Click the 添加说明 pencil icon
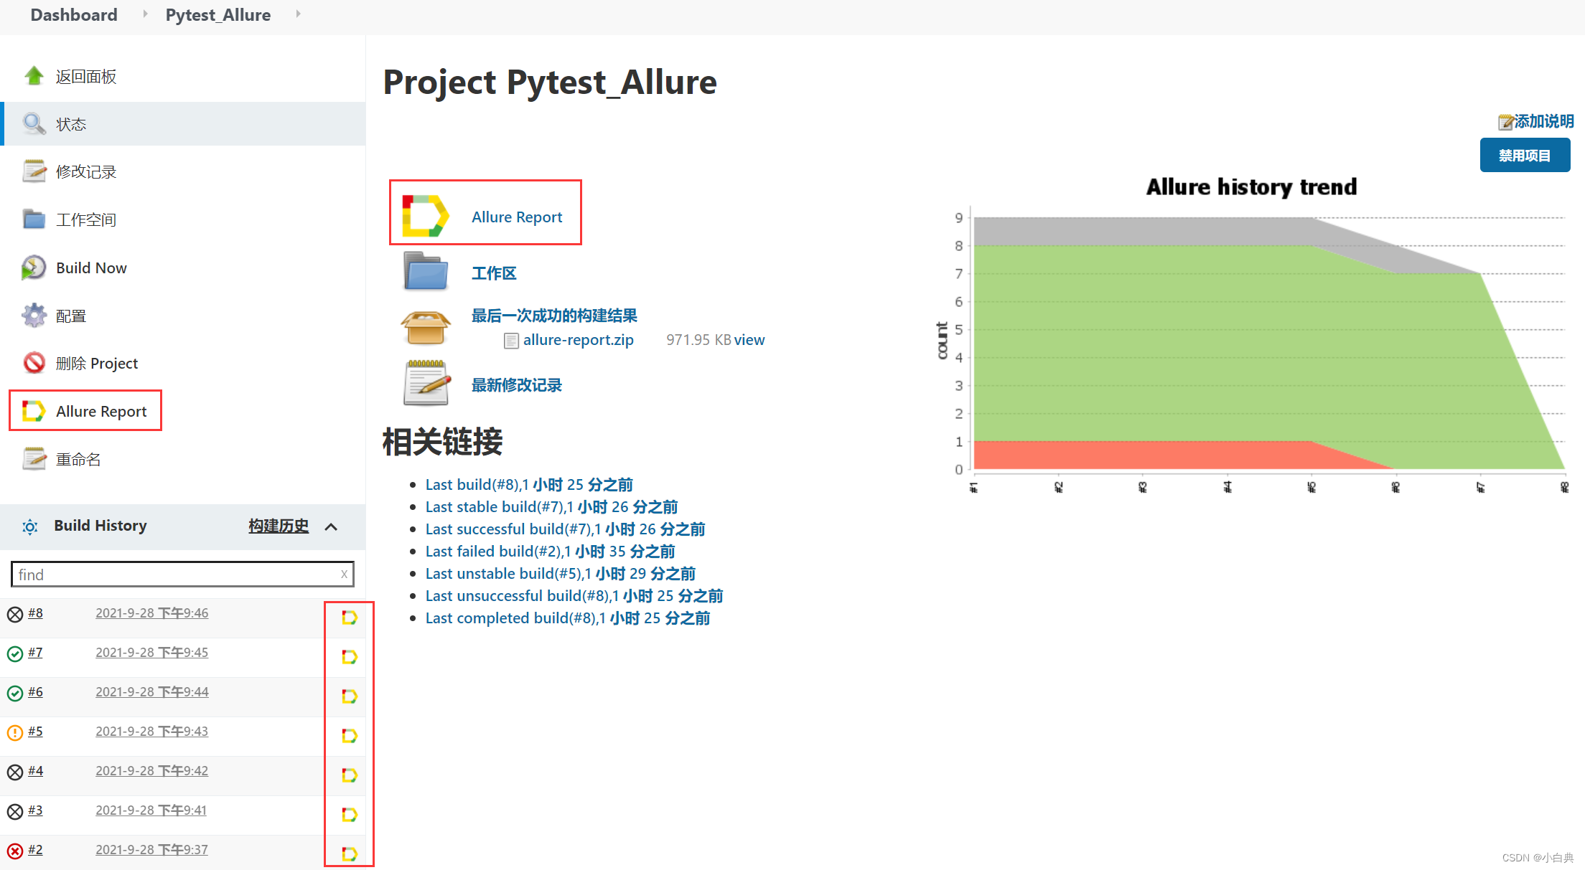Screen dimensions: 1585x870 tap(1505, 121)
